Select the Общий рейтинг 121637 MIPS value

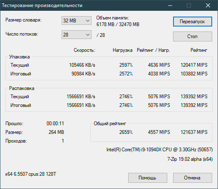tap(194, 132)
